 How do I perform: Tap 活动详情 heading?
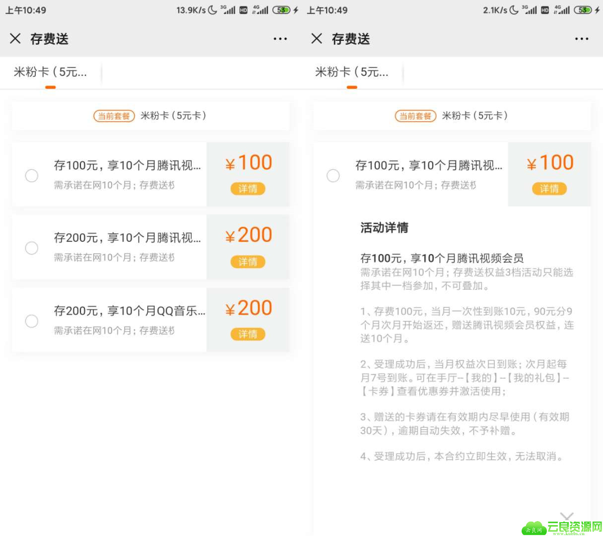coord(384,228)
